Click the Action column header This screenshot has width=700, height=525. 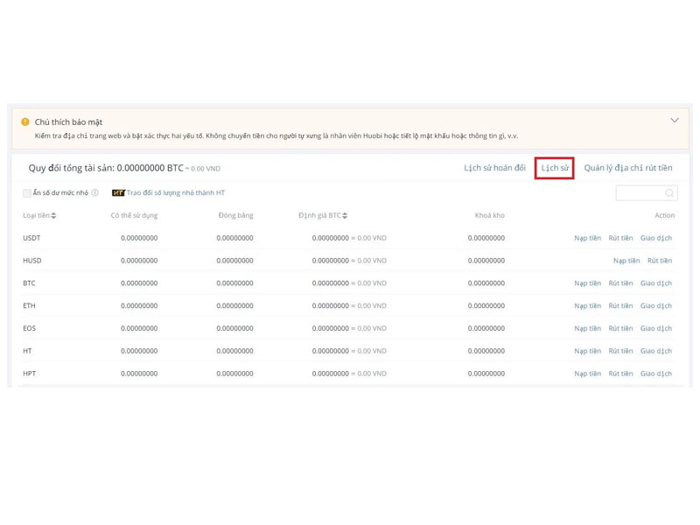click(665, 215)
